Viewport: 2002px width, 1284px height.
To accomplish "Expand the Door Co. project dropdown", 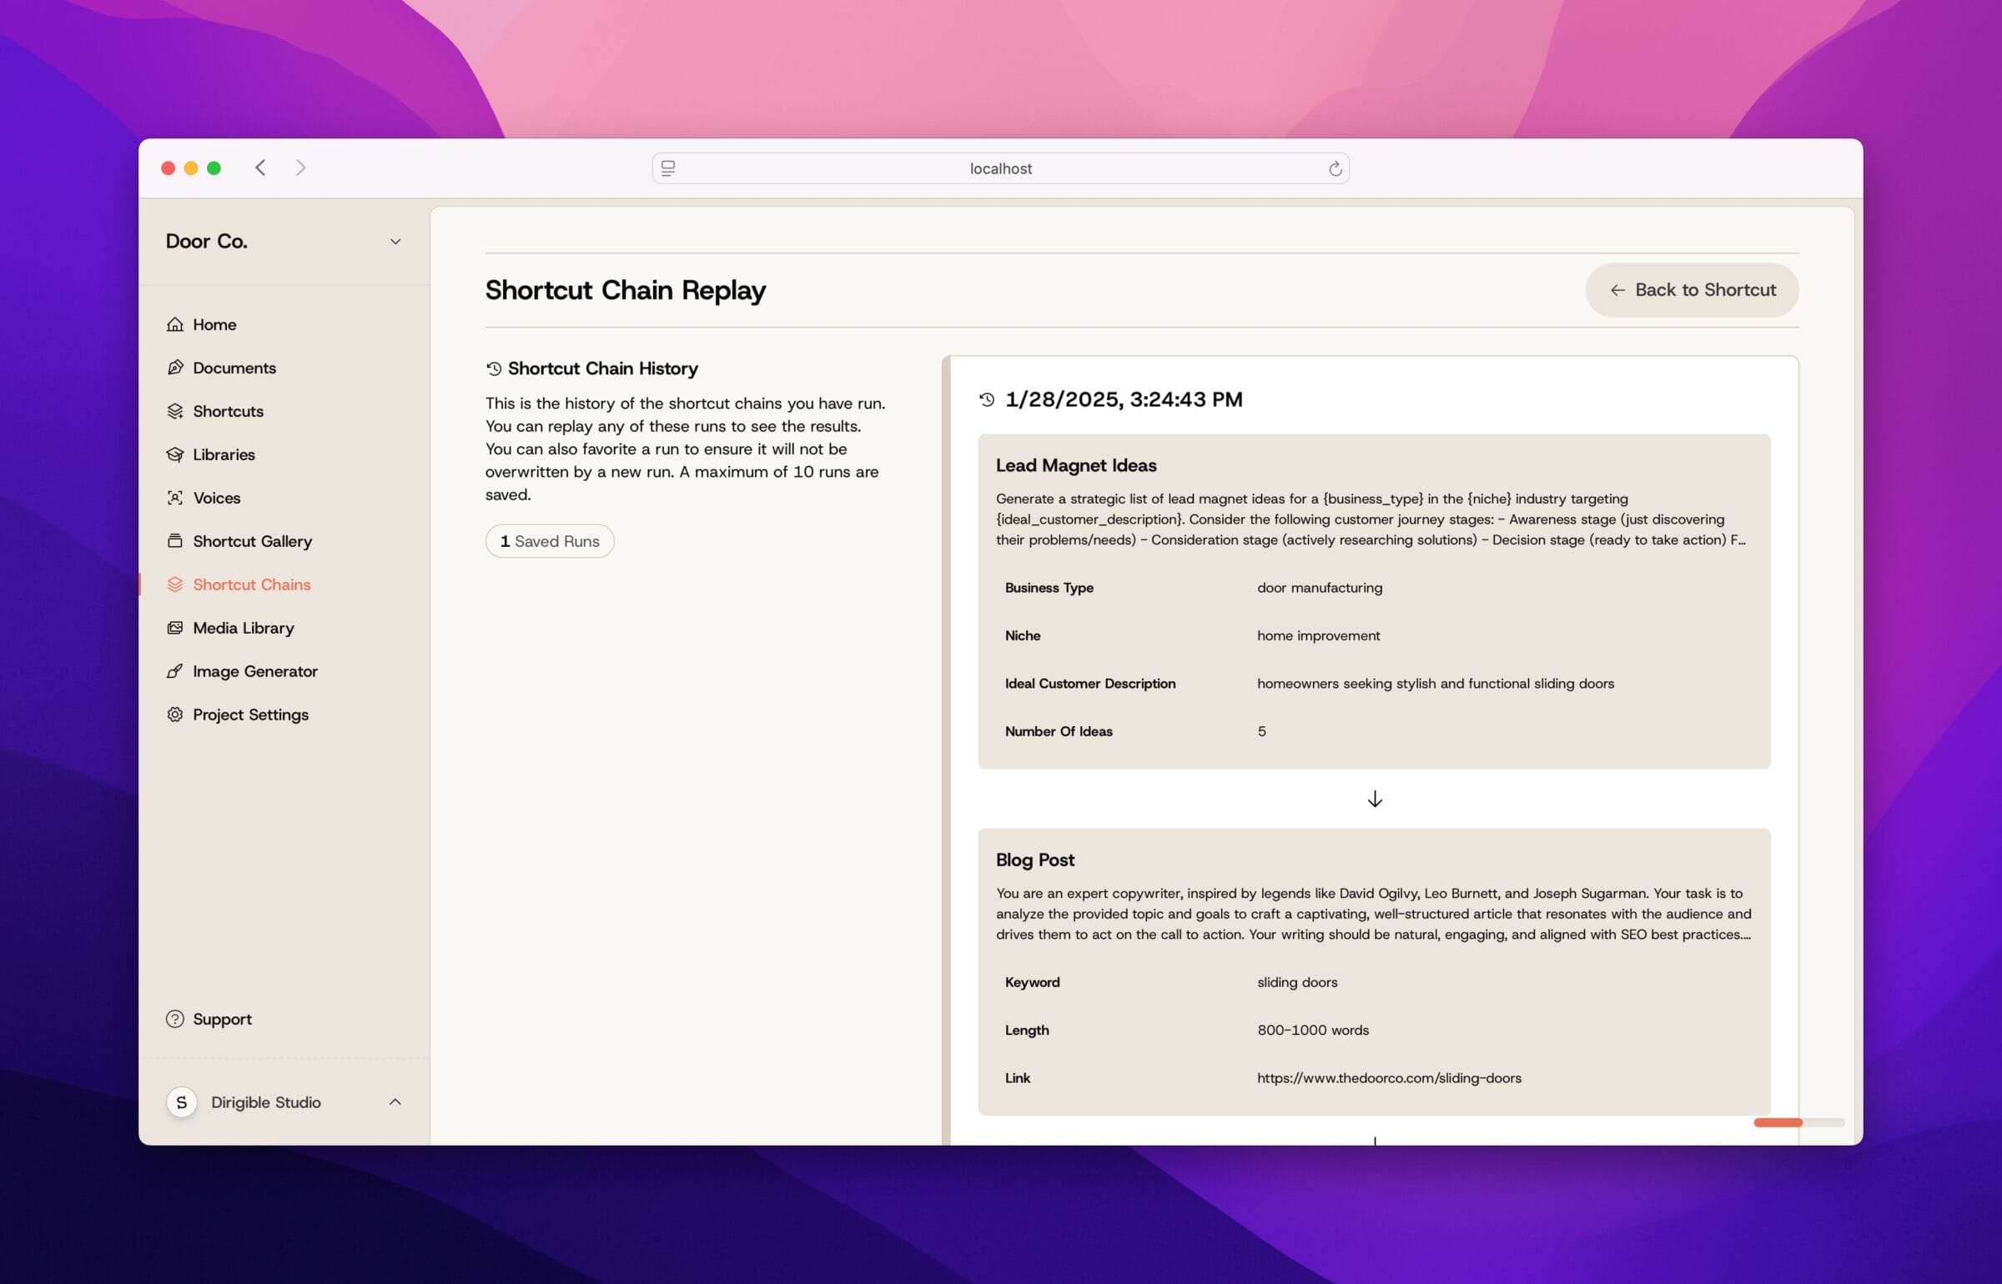I will [x=395, y=242].
